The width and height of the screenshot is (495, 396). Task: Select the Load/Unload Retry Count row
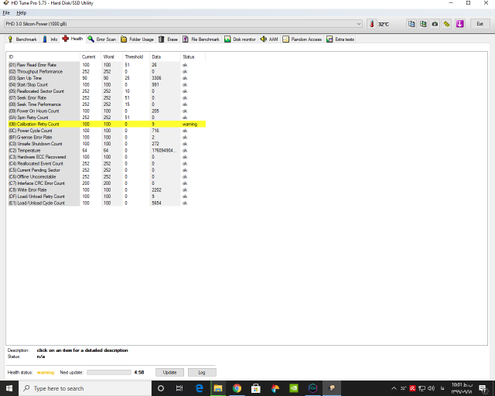pyautogui.click(x=107, y=196)
